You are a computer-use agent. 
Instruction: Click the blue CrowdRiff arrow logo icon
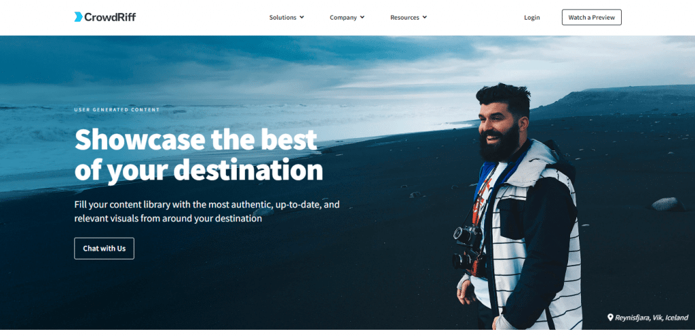[79, 17]
